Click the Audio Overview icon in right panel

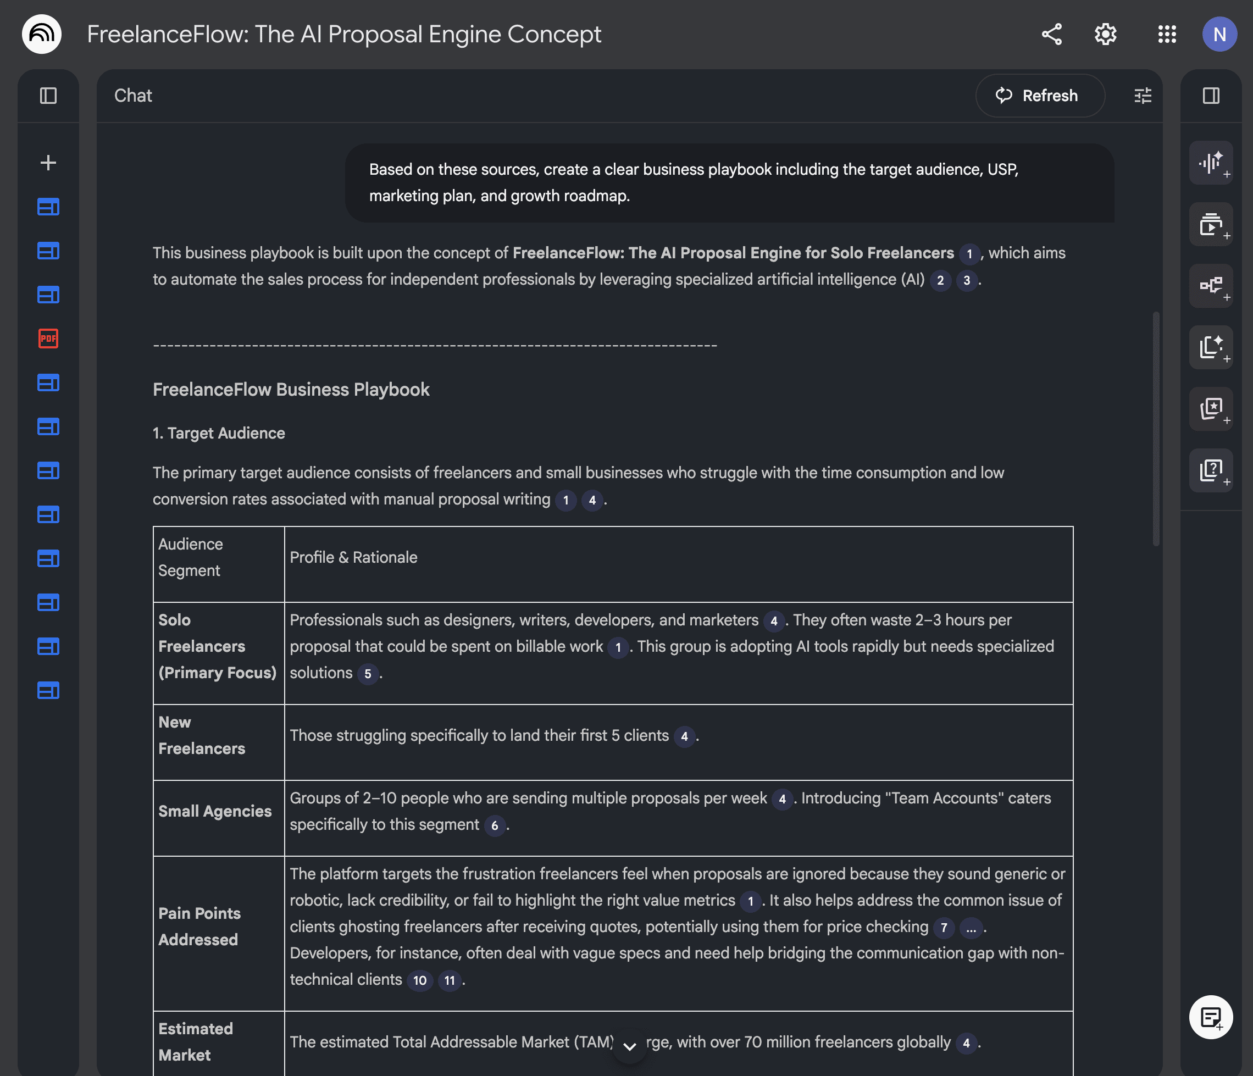click(x=1211, y=163)
